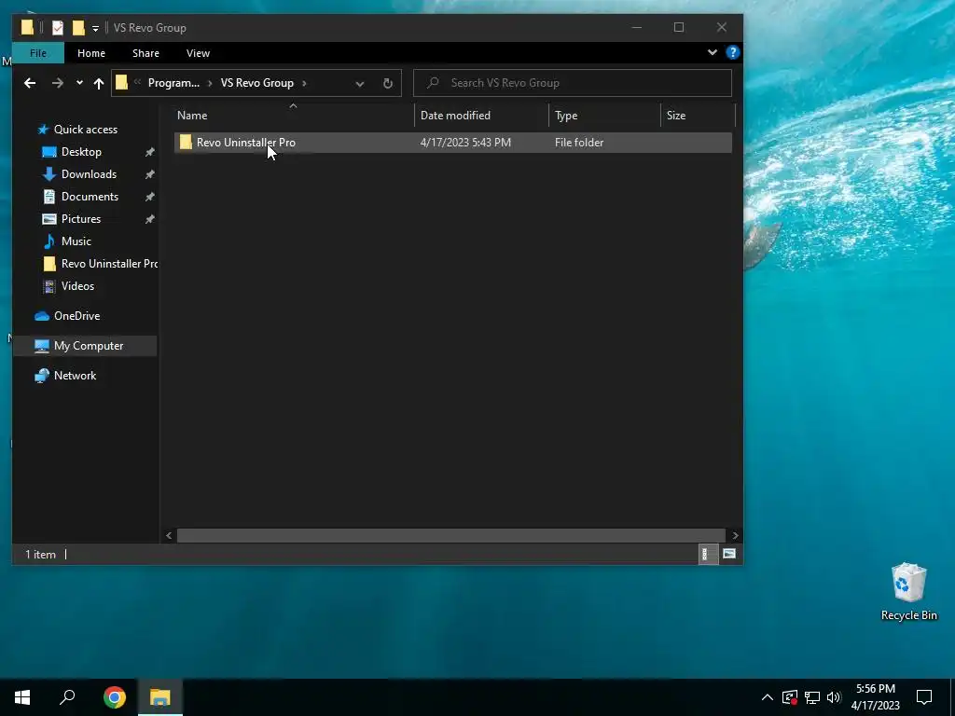Open Pictures in navigation pane
This screenshot has width=955, height=716.
81,218
